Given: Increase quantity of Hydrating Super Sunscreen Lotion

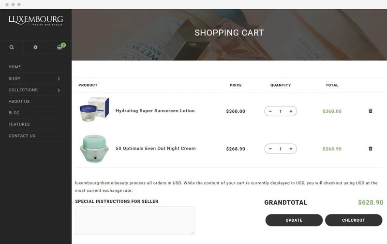Looking at the screenshot, I should point(291,111).
